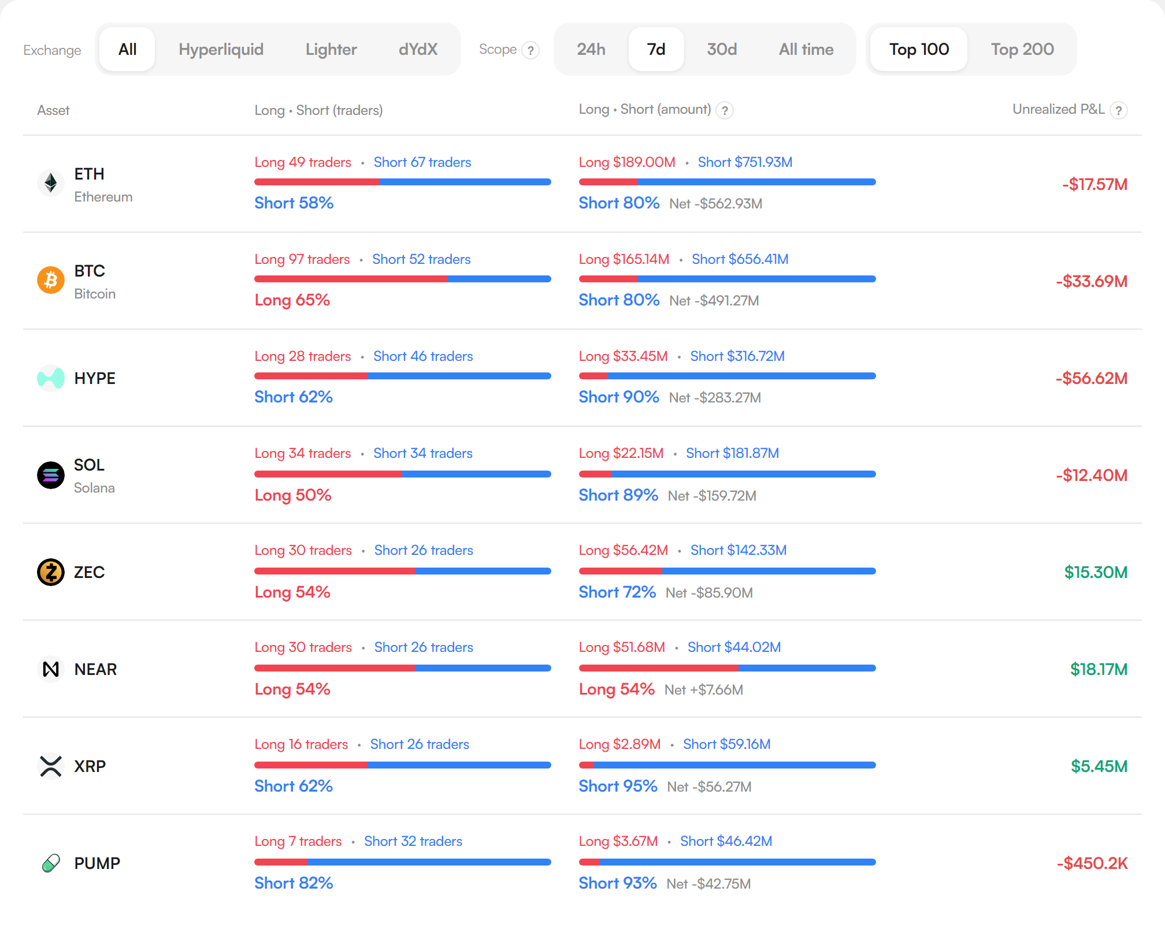Click the Bitcoin logo icon
The image size is (1165, 940).
[51, 280]
